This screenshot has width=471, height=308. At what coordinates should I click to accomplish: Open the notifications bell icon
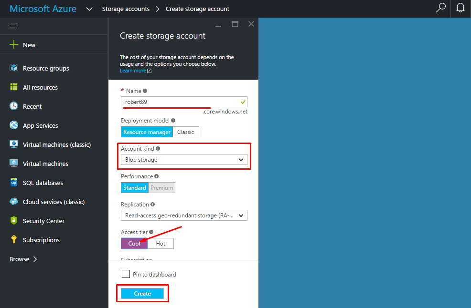[460, 8]
